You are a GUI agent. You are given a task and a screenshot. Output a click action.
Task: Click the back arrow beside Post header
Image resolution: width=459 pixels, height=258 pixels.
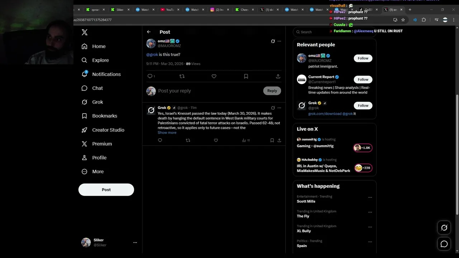(149, 32)
